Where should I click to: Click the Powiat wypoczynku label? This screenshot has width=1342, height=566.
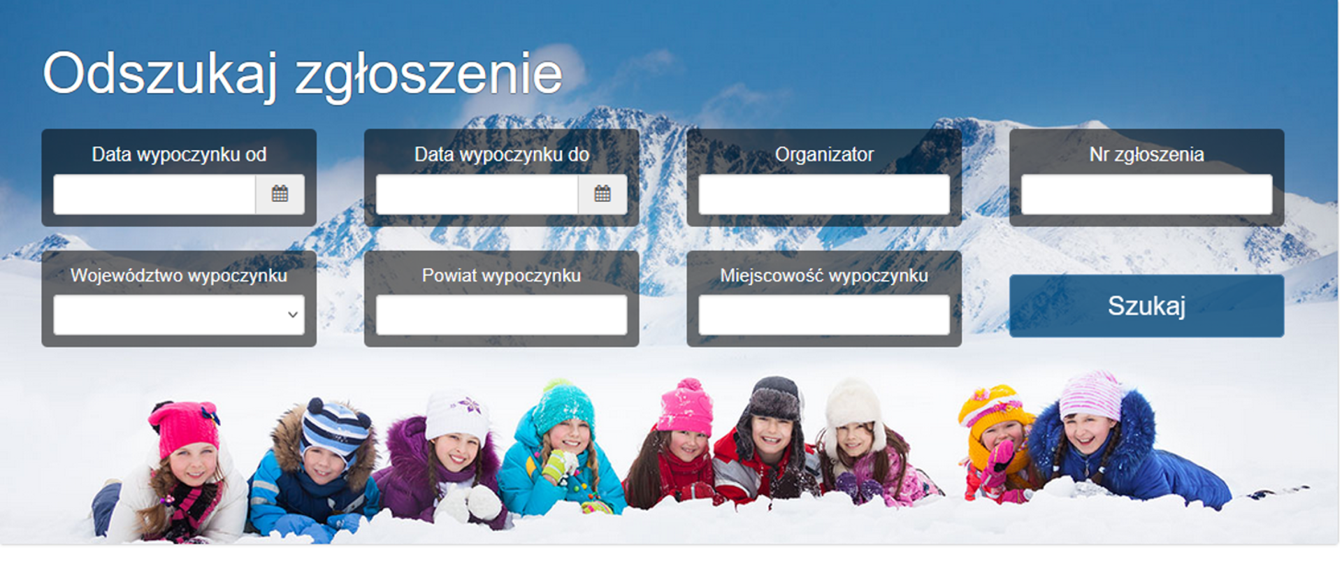click(x=501, y=276)
